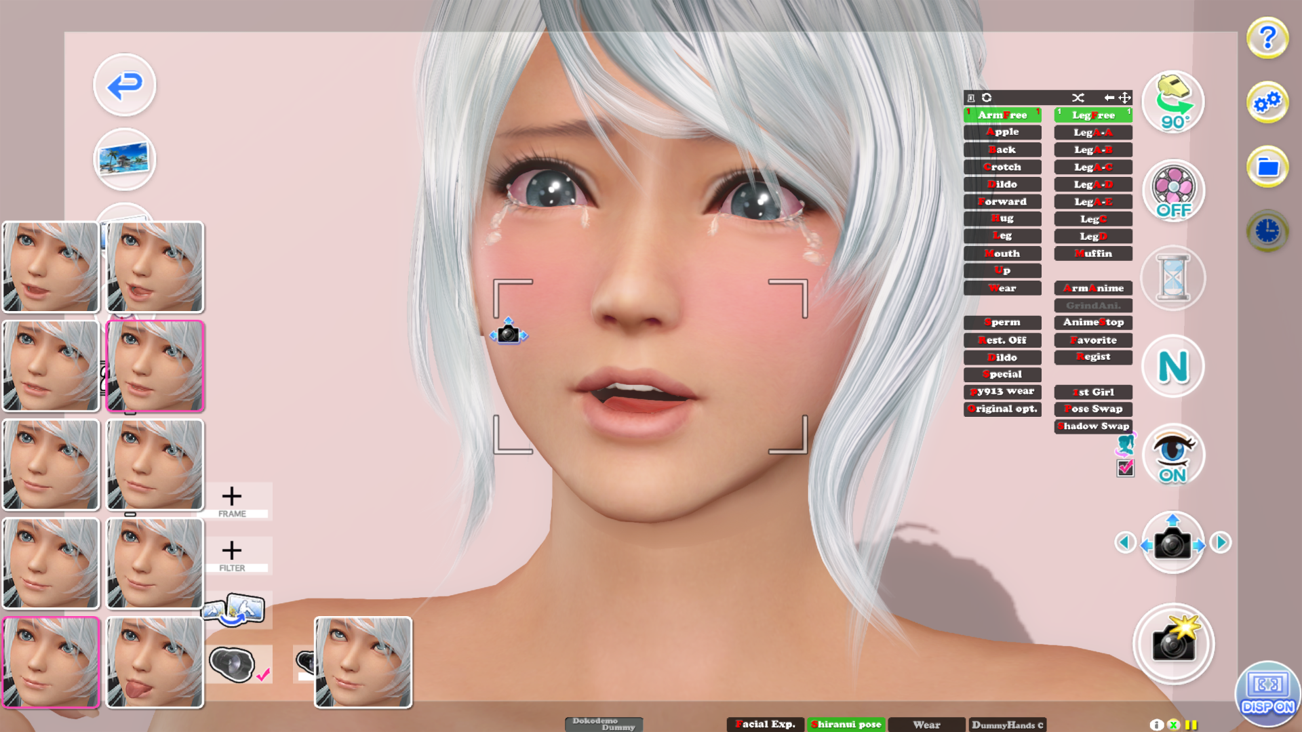Toggle the Rest. Off option
The height and width of the screenshot is (732, 1302).
pos(1002,340)
